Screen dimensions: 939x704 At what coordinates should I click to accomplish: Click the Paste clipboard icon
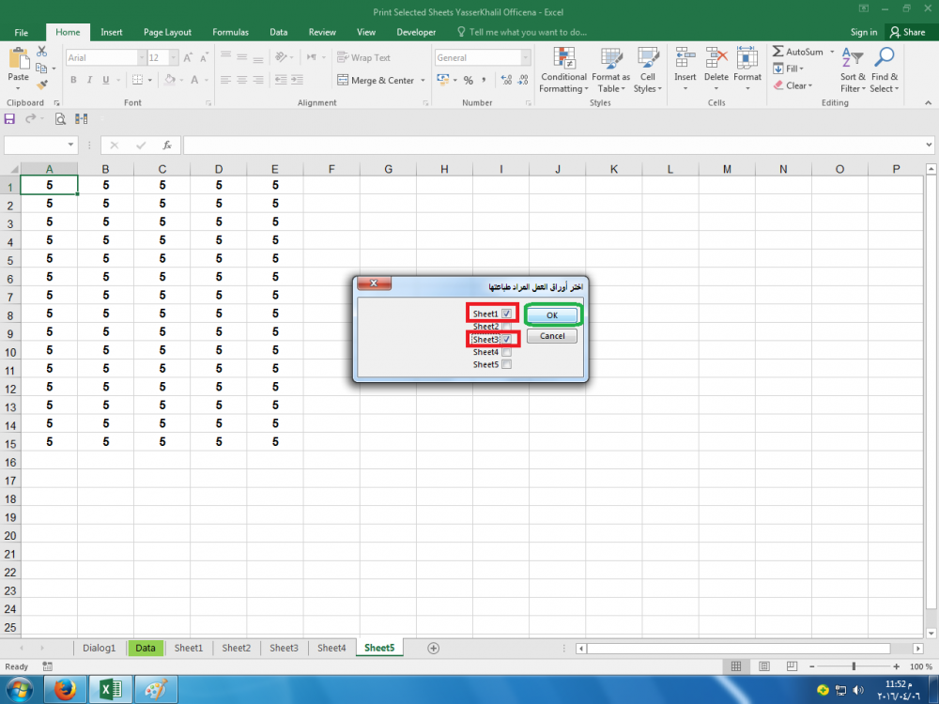[19, 58]
